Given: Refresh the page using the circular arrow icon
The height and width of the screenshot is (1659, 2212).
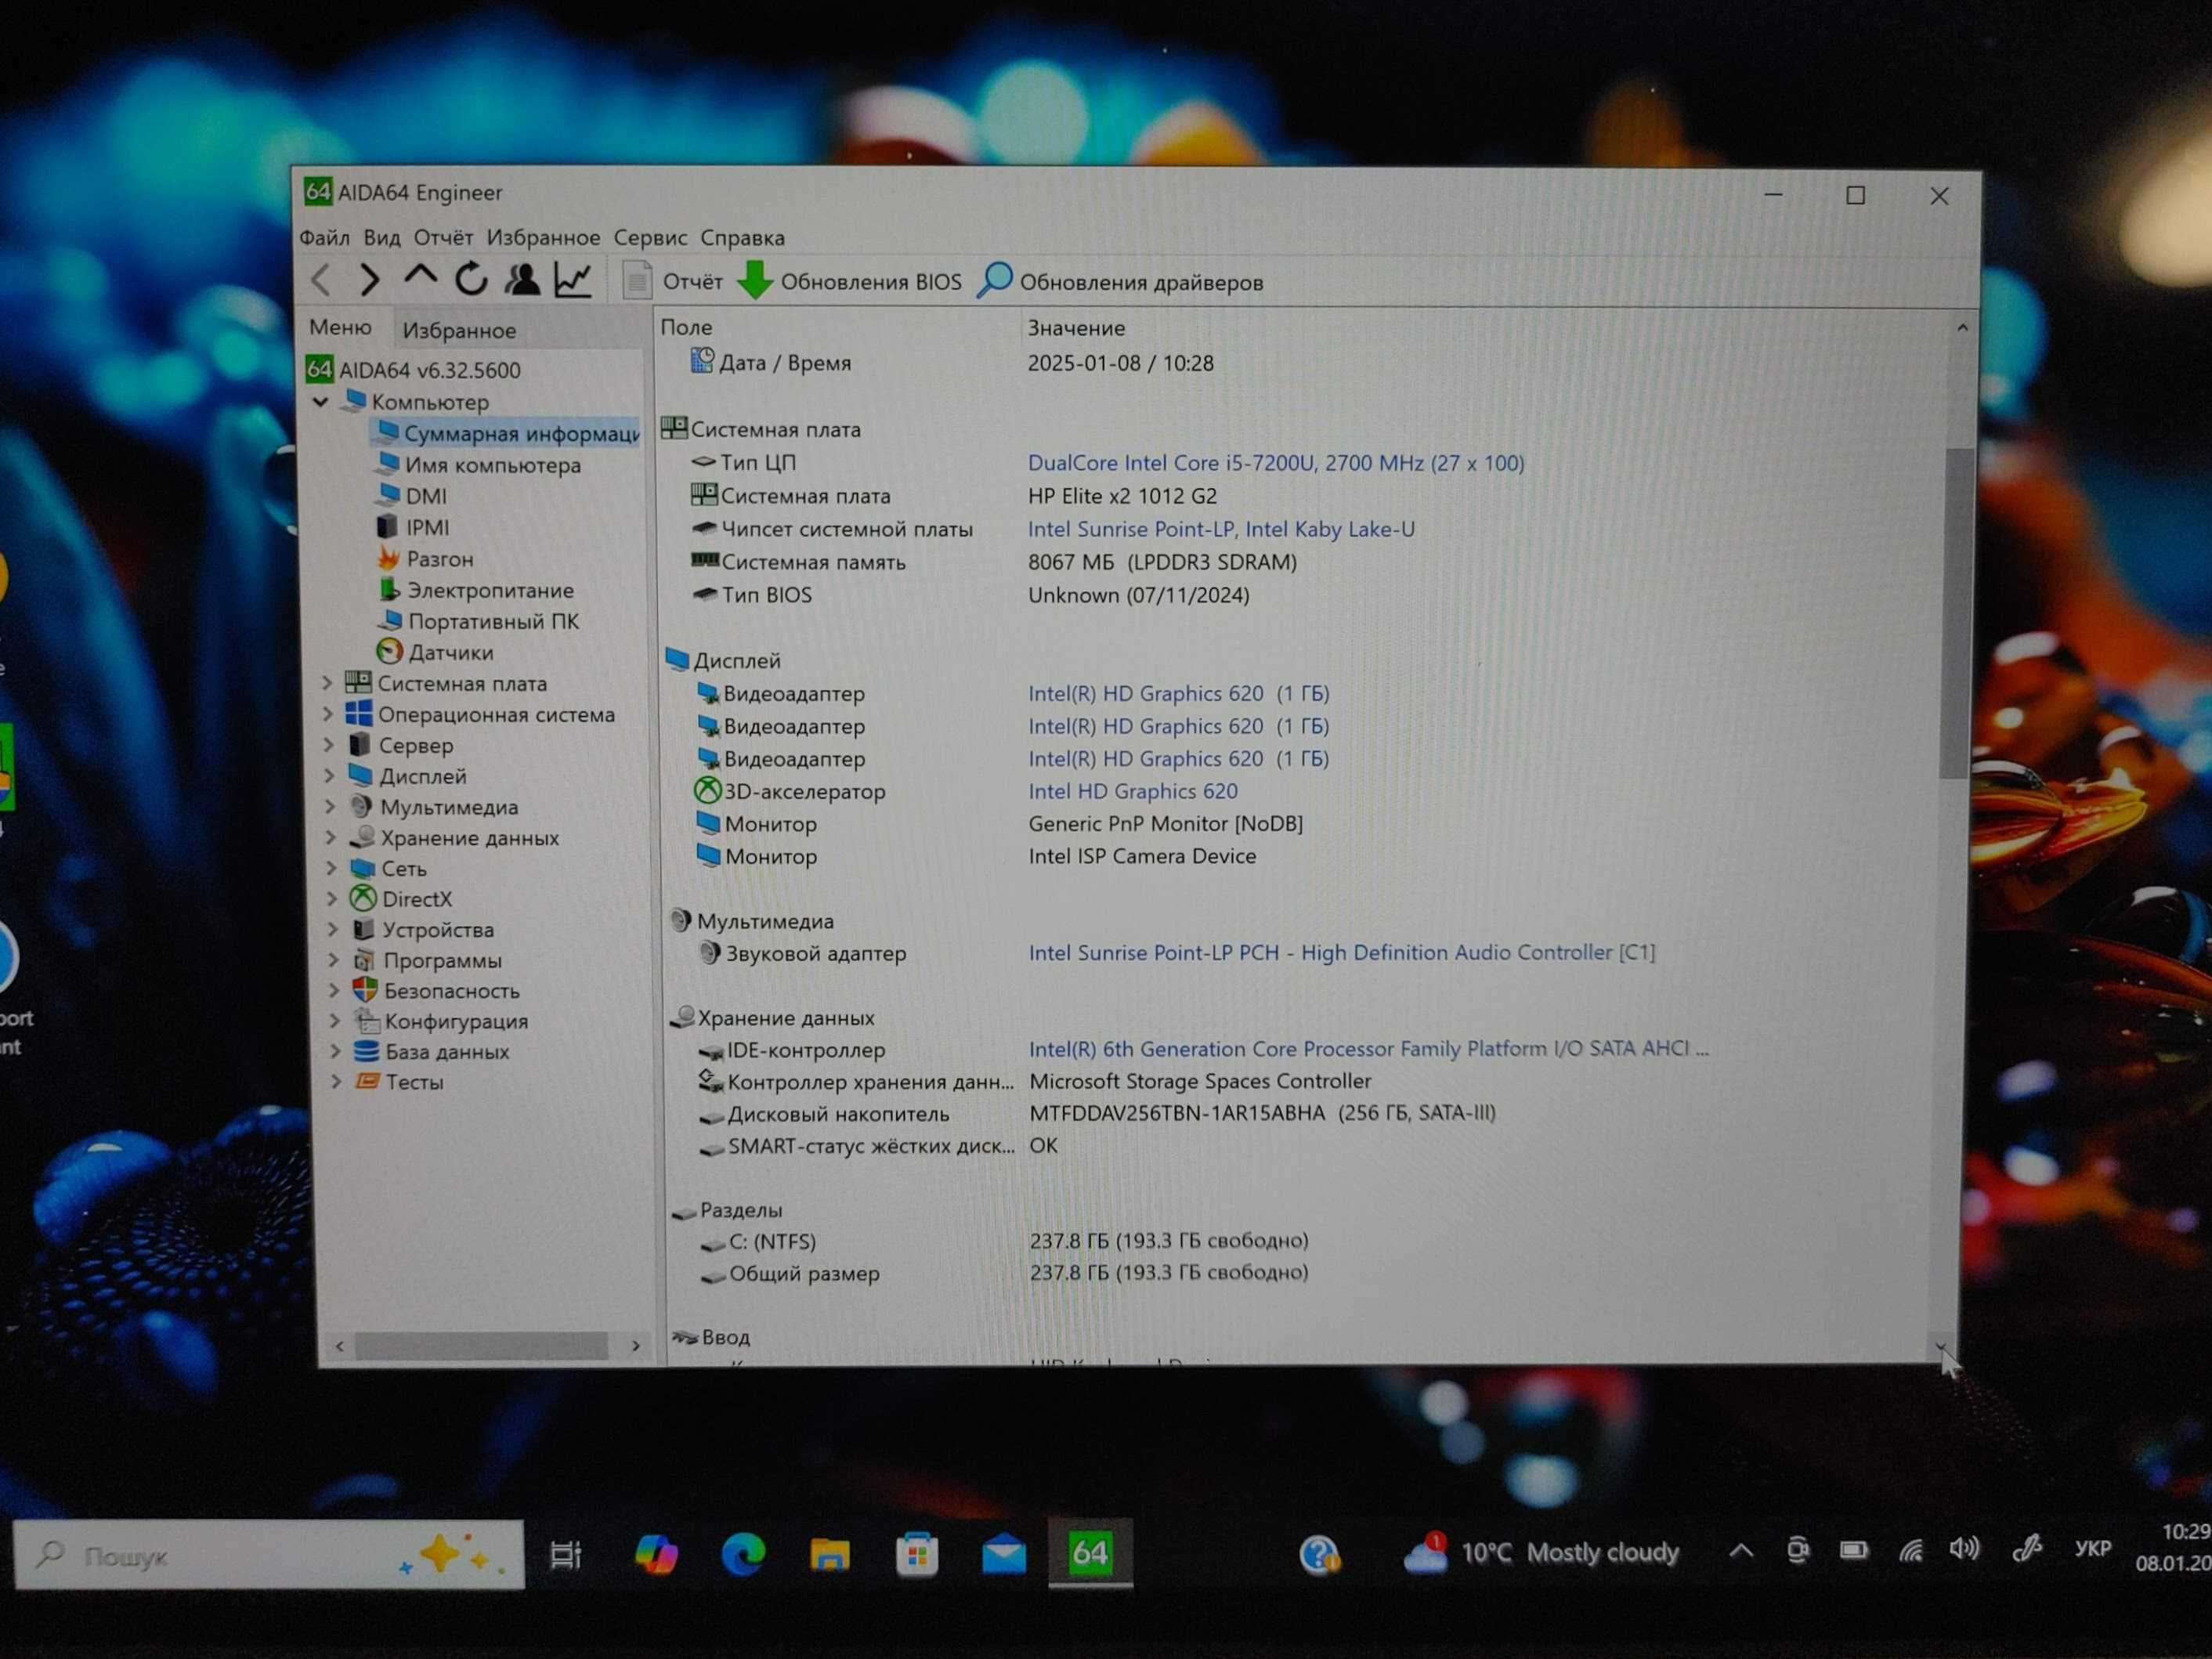Looking at the screenshot, I should coord(471,279).
